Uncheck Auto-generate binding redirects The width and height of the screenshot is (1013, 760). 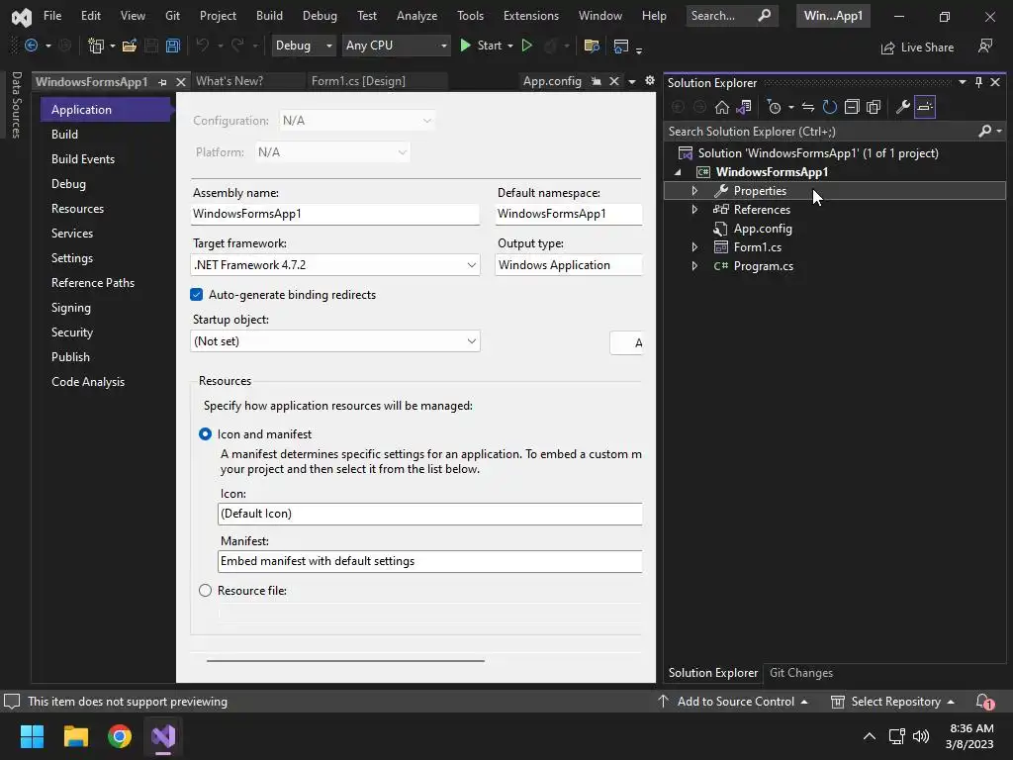pyautogui.click(x=197, y=295)
